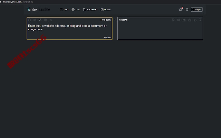Listen to the Russian translation speaker icon

coord(179,20)
